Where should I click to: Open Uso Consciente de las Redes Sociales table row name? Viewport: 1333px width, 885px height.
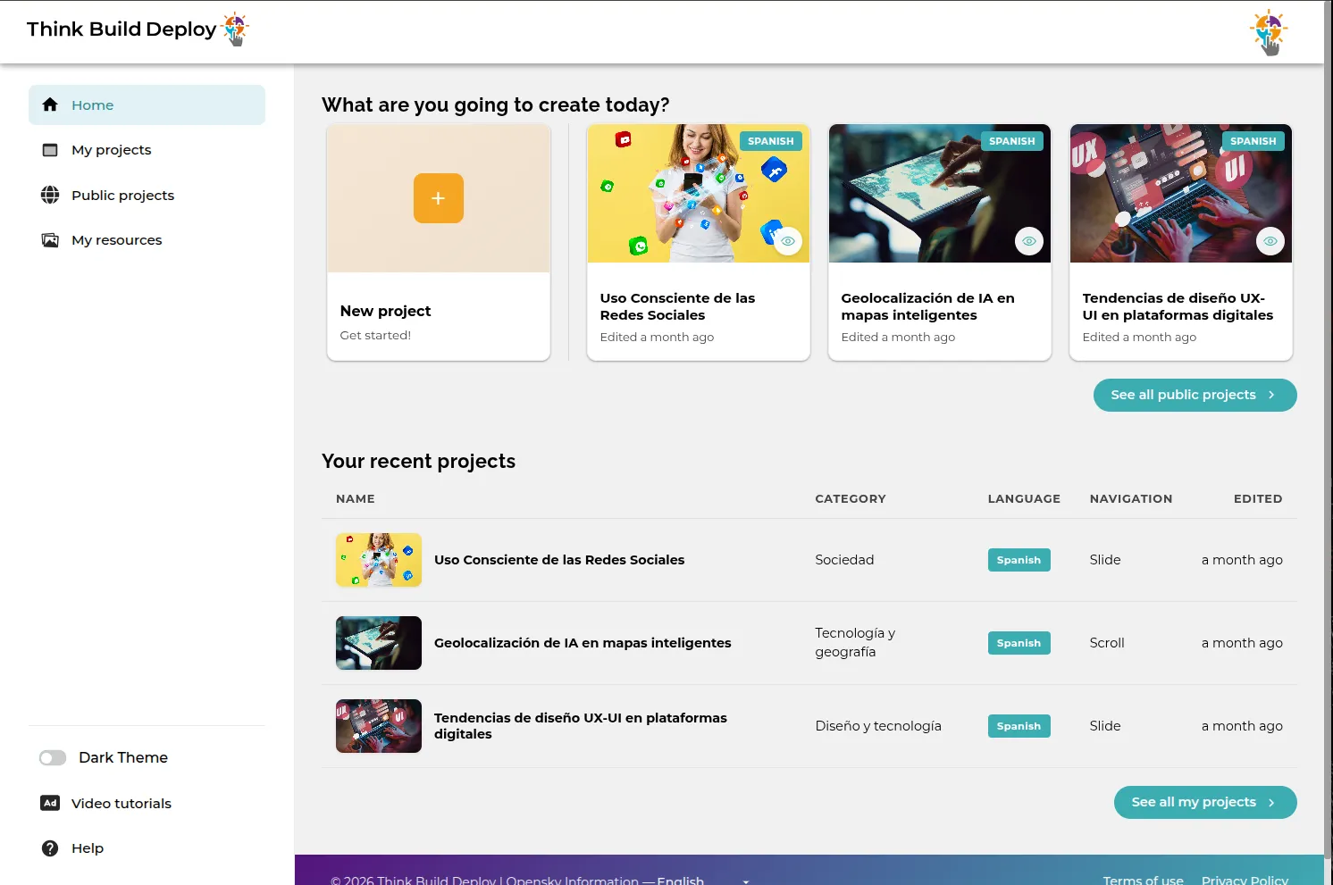[559, 560]
